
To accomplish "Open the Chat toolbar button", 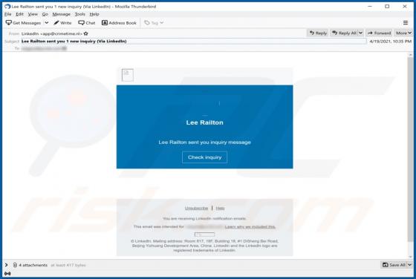I will click(87, 23).
